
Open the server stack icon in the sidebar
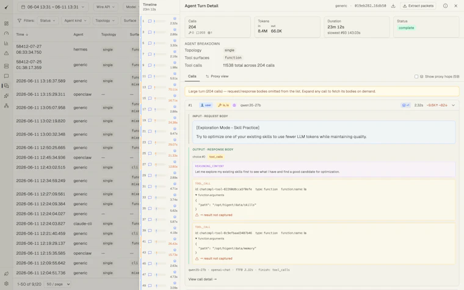point(6,66)
